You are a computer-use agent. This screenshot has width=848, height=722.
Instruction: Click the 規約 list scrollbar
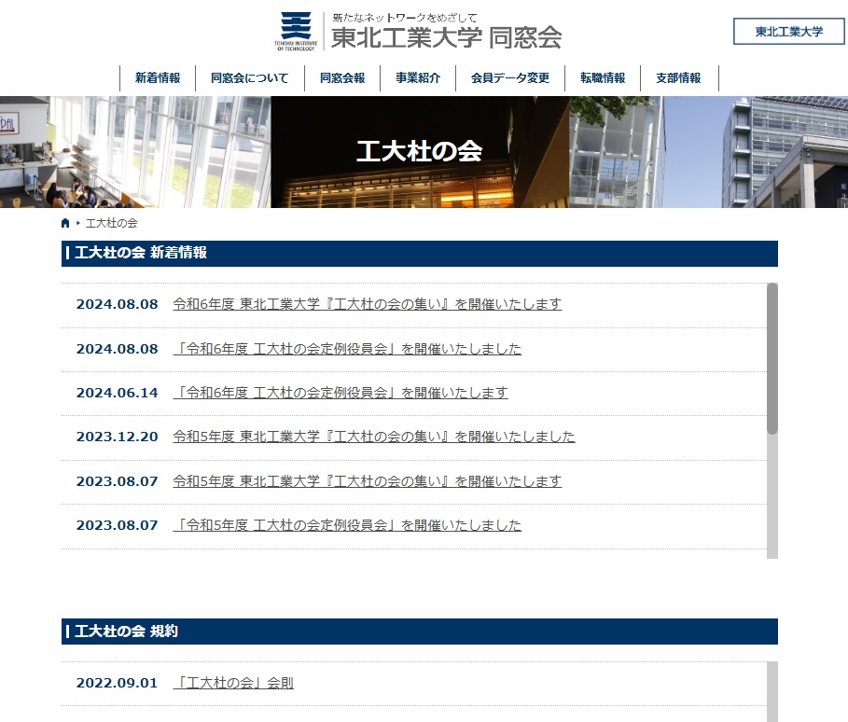click(x=772, y=691)
